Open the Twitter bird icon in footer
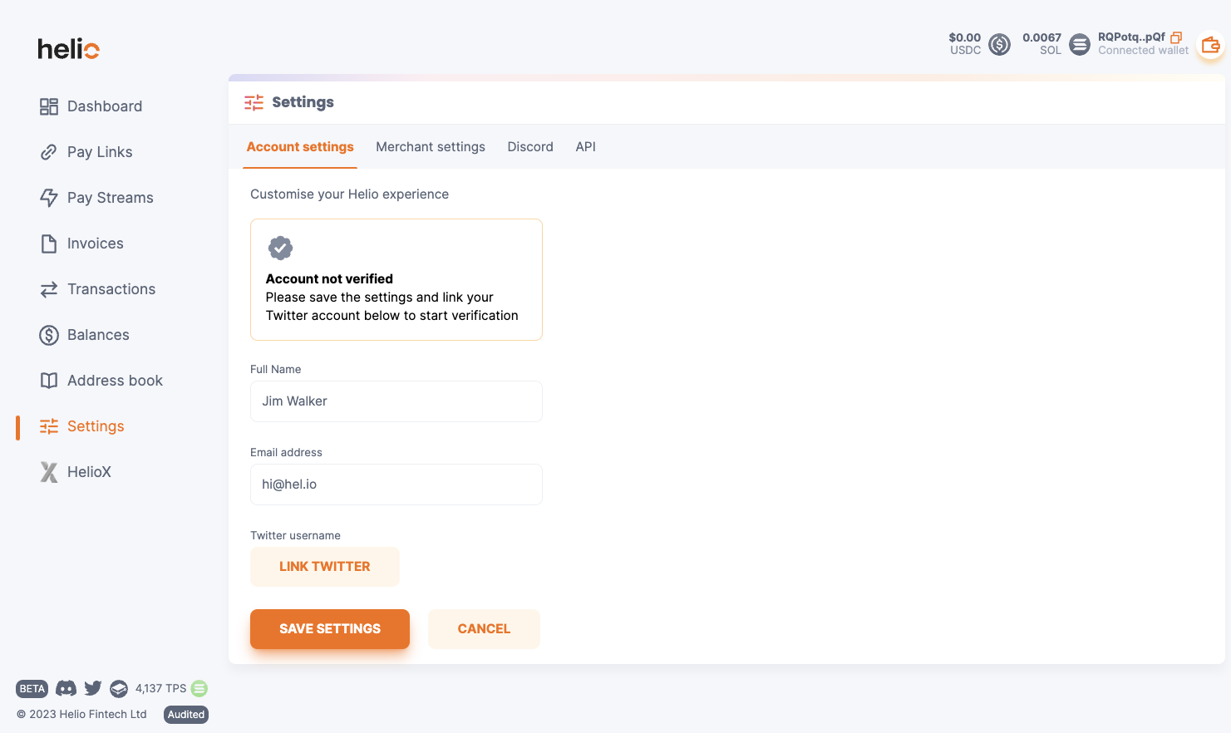This screenshot has height=733, width=1231. (93, 688)
